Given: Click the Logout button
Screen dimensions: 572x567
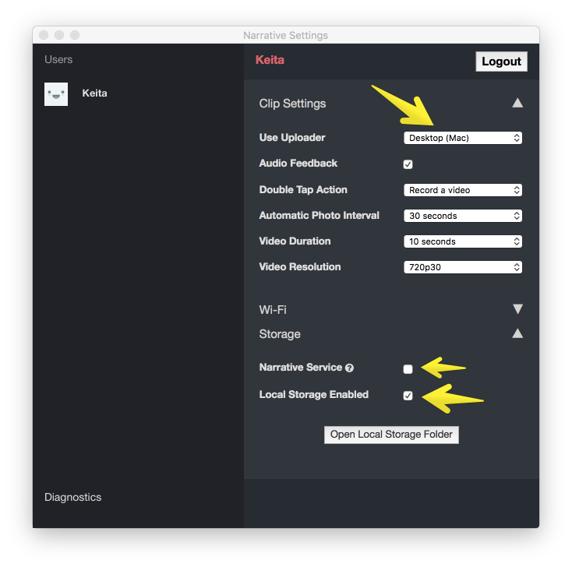Looking at the screenshot, I should click(501, 62).
